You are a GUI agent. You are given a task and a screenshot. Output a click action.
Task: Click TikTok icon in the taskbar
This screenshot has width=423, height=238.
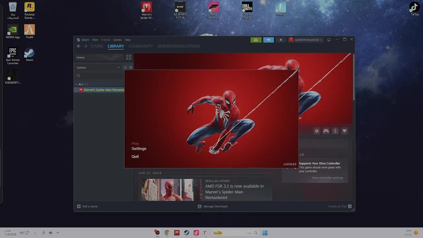click(x=196, y=233)
